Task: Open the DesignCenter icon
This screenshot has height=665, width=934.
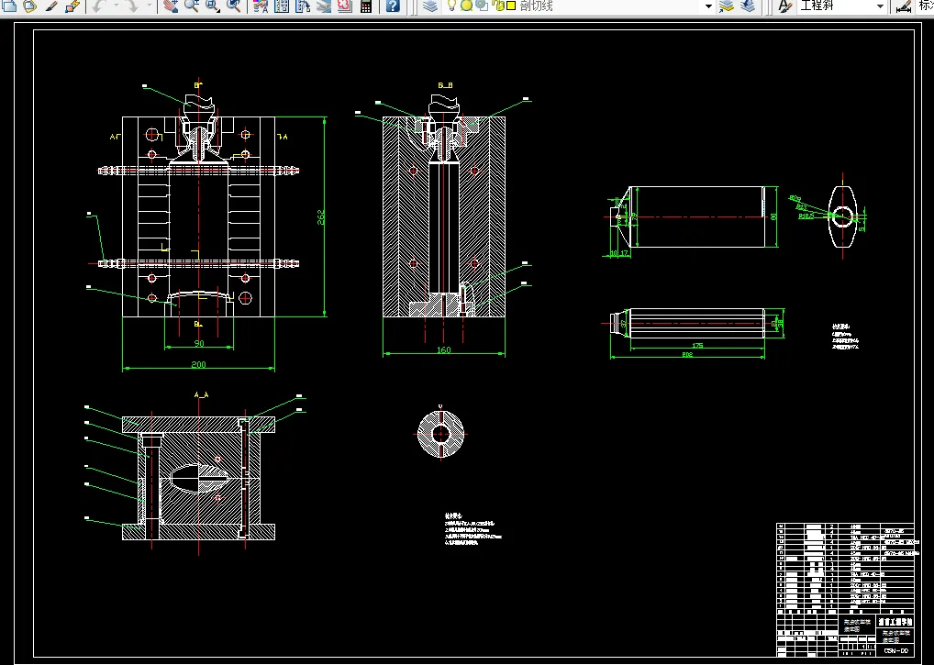Action: (x=282, y=6)
